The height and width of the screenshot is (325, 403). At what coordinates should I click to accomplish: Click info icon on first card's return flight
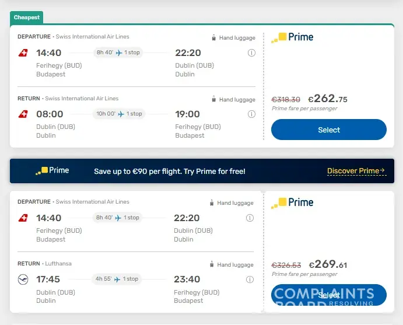tap(251, 114)
